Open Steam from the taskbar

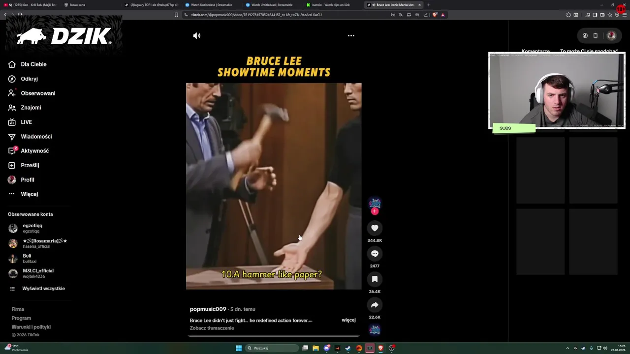[x=348, y=348]
